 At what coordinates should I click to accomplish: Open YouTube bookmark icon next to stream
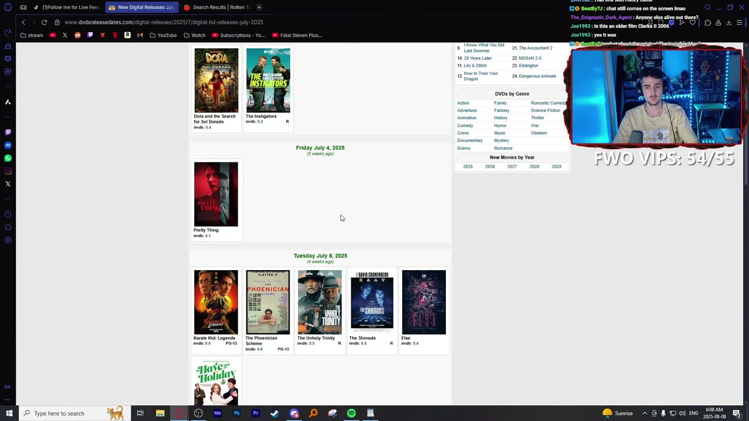pos(53,35)
